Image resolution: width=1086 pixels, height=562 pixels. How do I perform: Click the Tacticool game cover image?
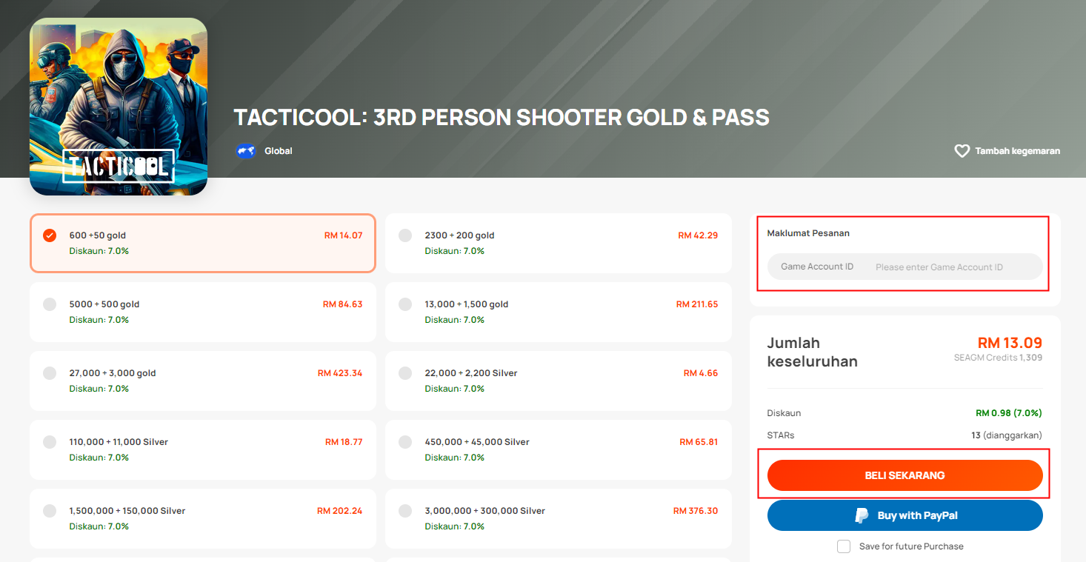(119, 107)
